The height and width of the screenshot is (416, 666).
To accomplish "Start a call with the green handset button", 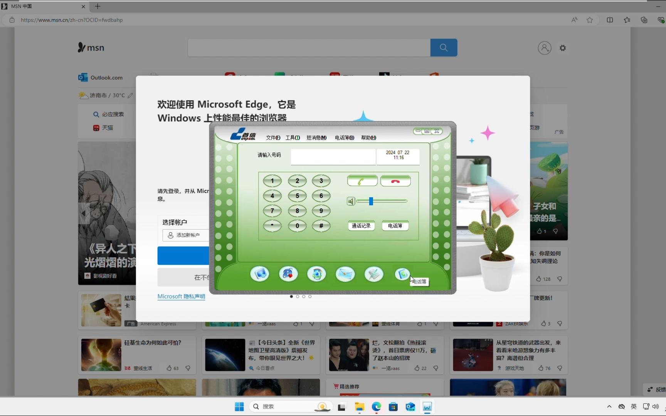I will tap(362, 181).
